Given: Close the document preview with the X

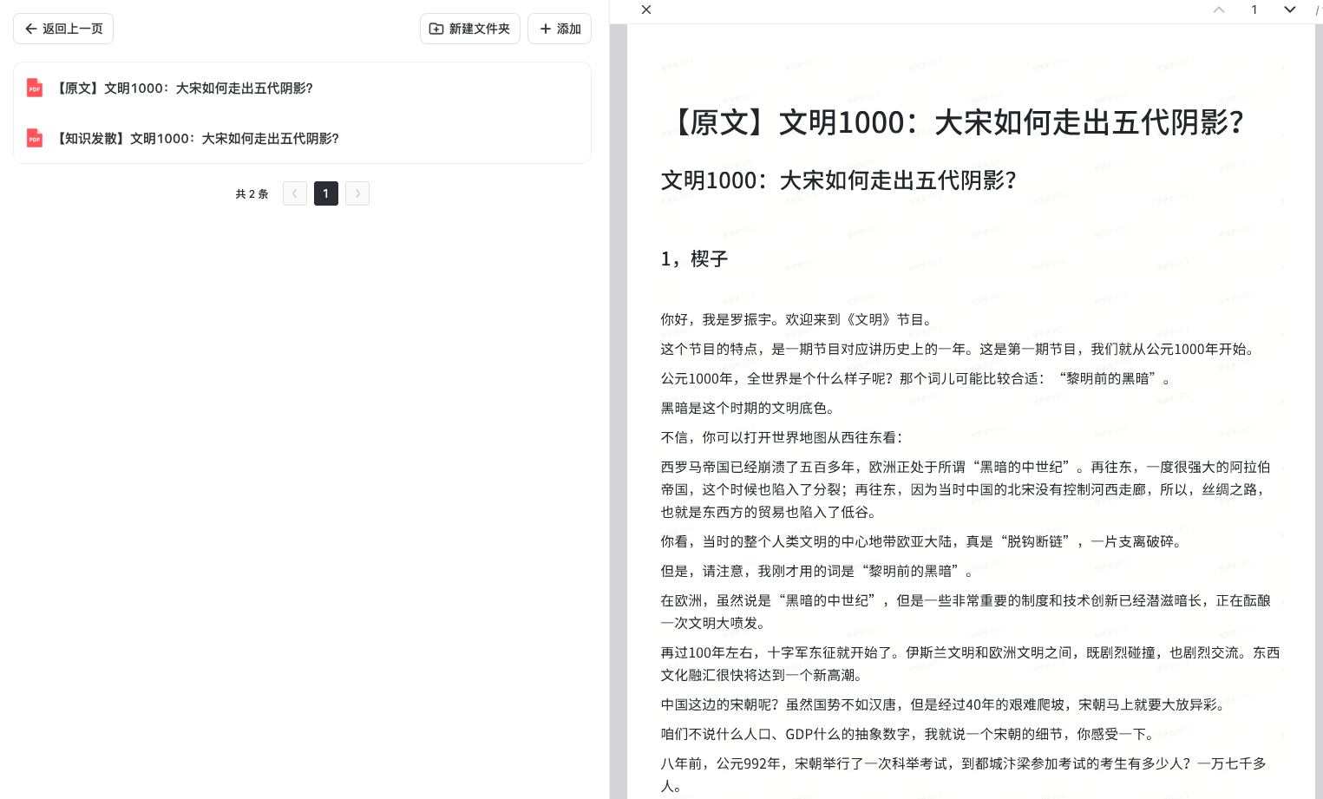Looking at the screenshot, I should 645,10.
